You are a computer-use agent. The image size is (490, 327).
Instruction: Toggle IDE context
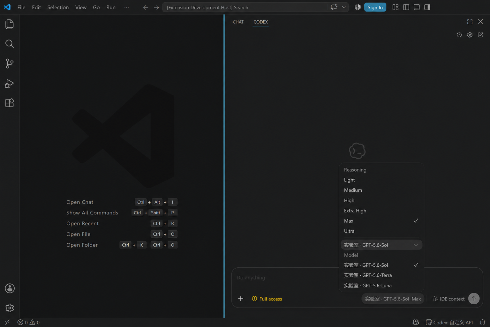(x=448, y=299)
